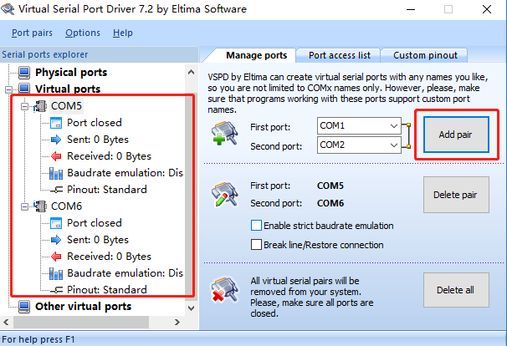The image size is (507, 346).
Task: Select 'Port closed' text under COM6
Action: coord(95,223)
